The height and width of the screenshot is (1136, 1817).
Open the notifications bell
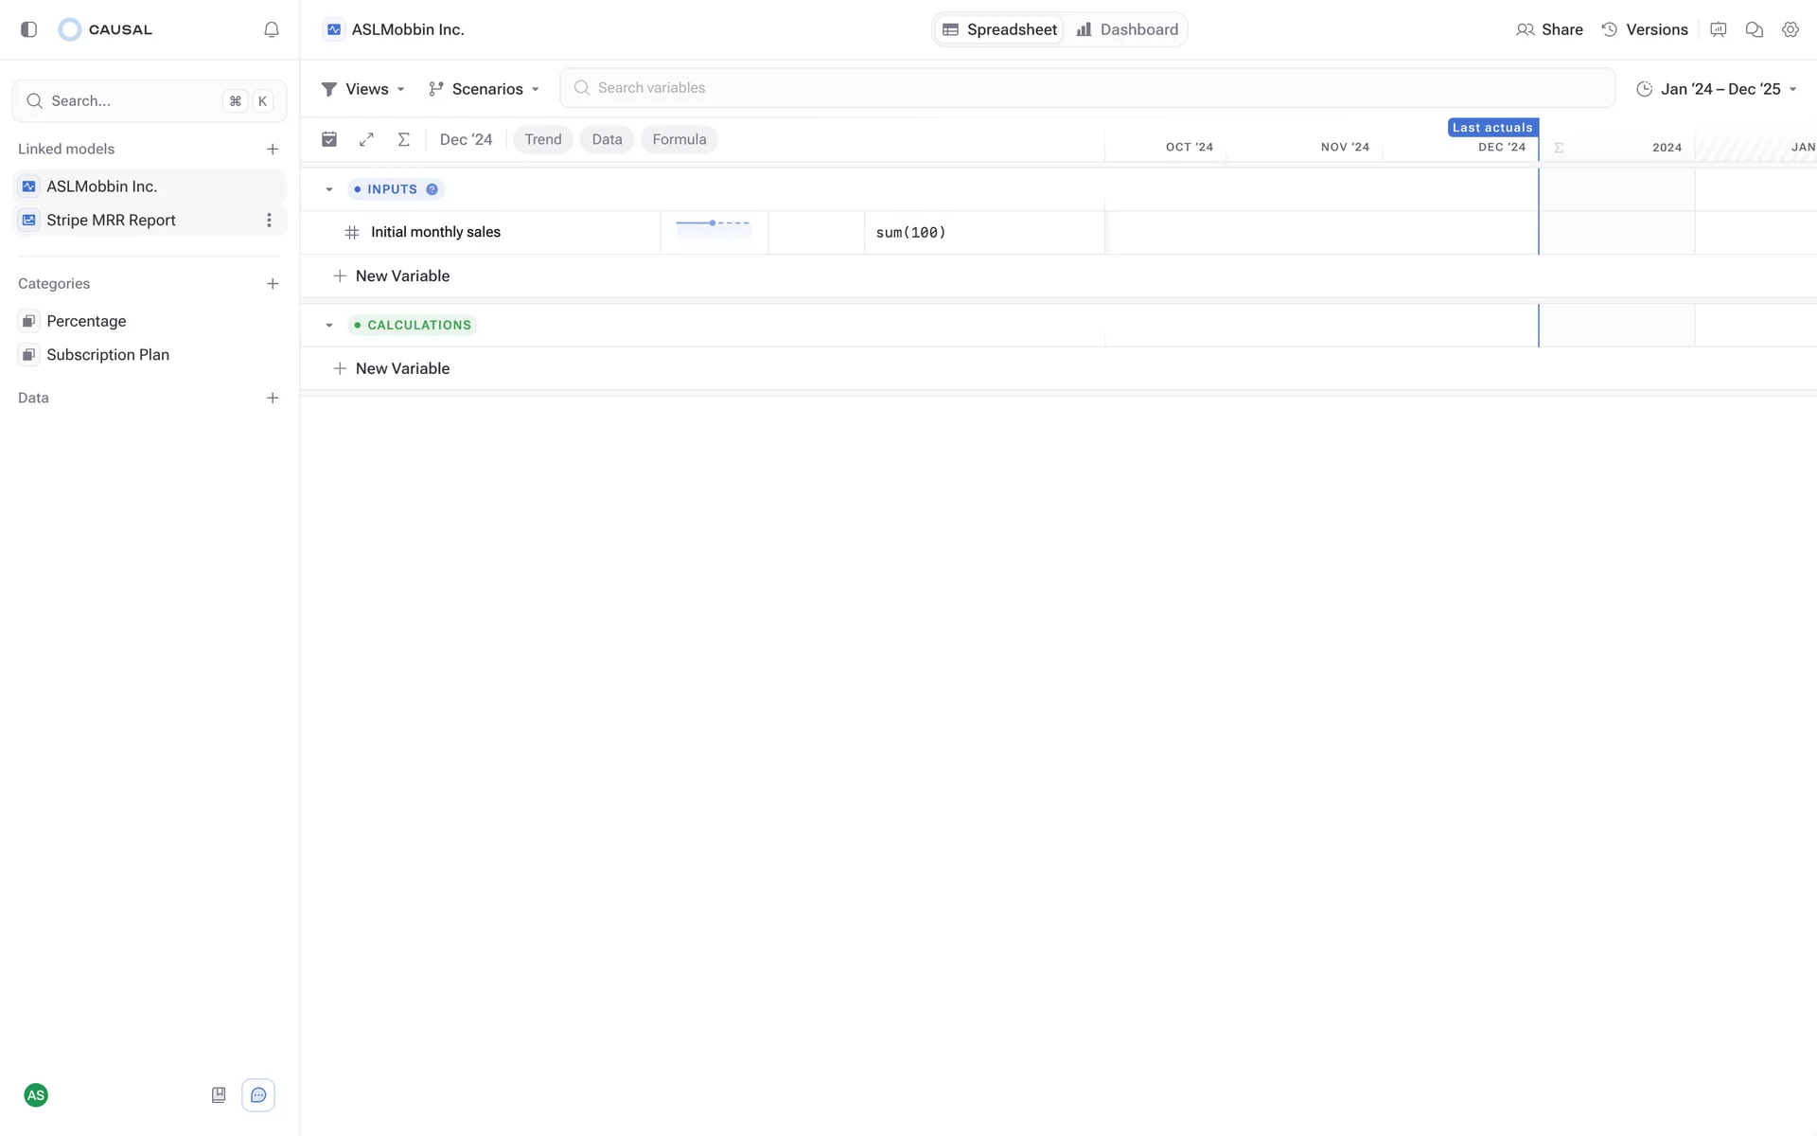click(x=272, y=29)
